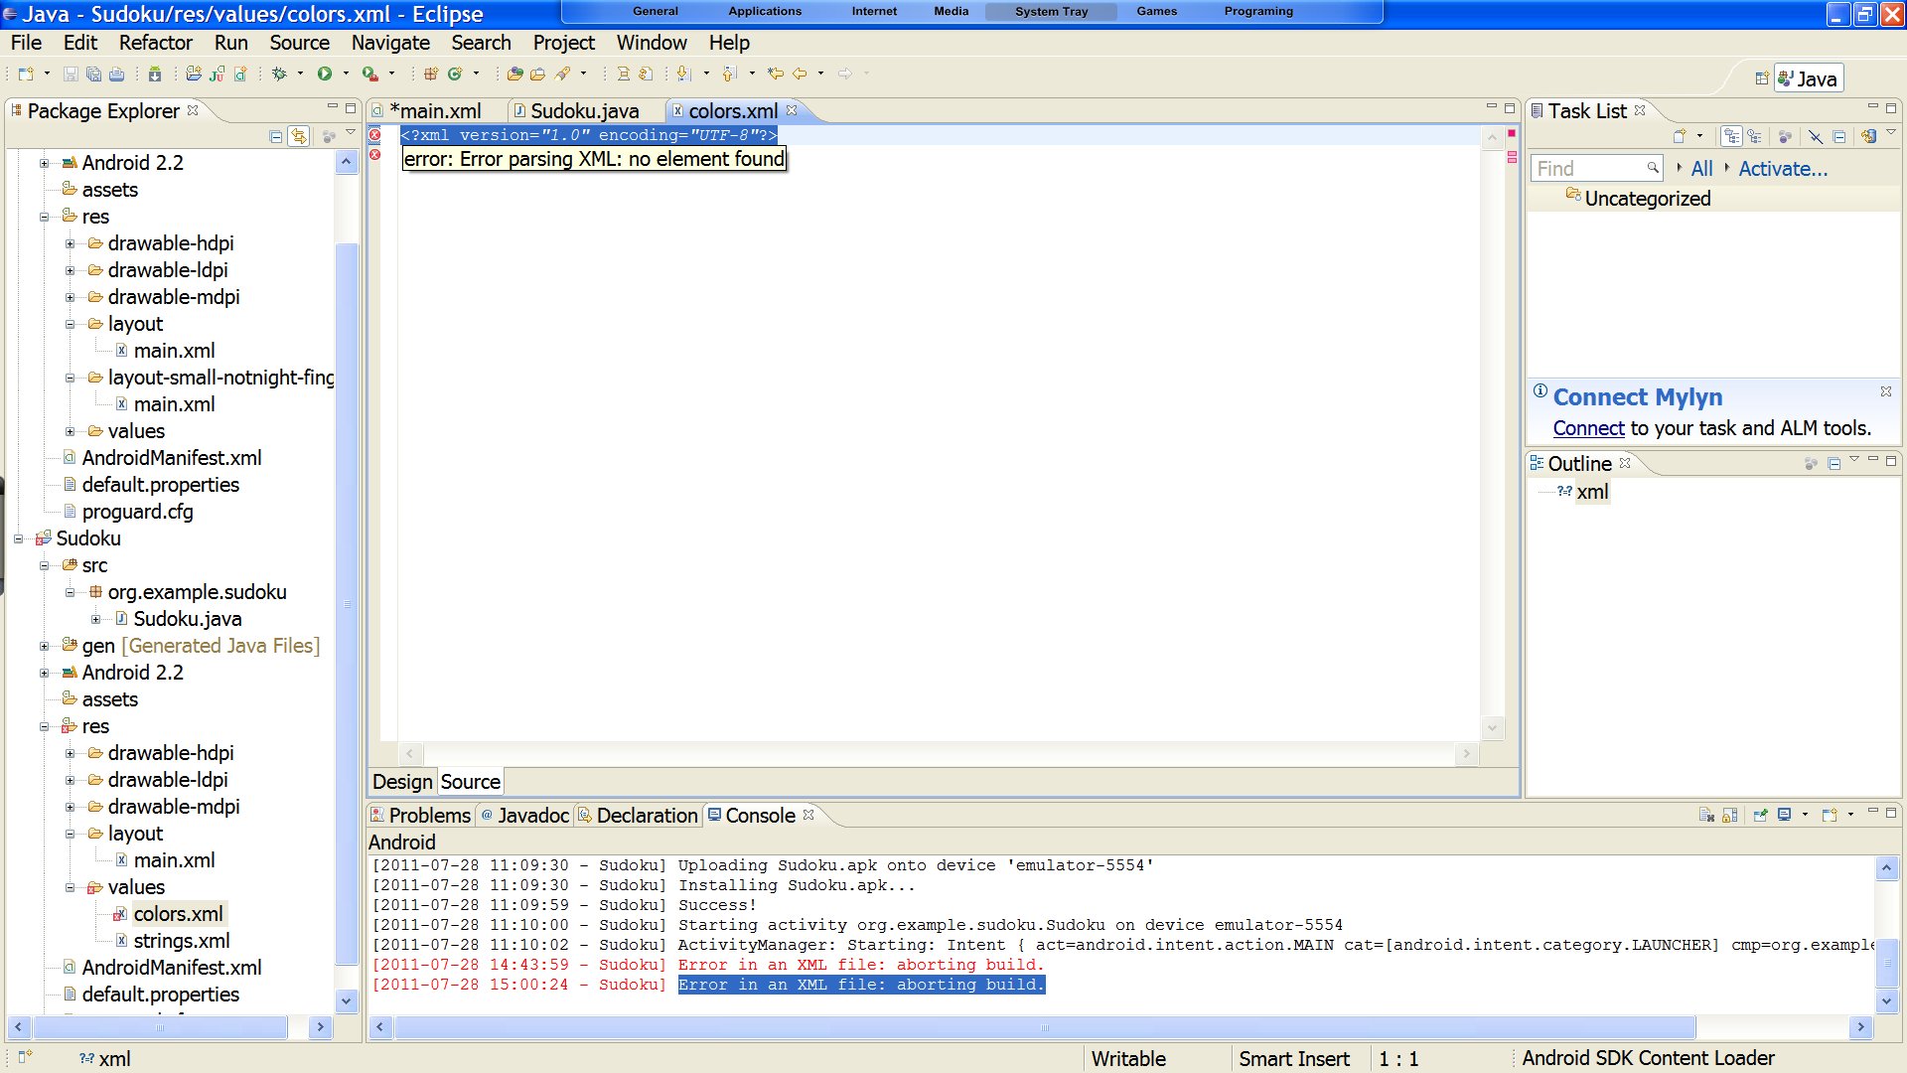Switch to the *main.xml editor tab
The height and width of the screenshot is (1073, 1907).
(x=435, y=111)
